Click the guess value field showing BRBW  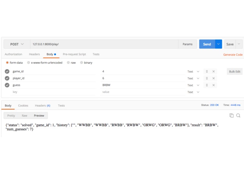pos(143,85)
